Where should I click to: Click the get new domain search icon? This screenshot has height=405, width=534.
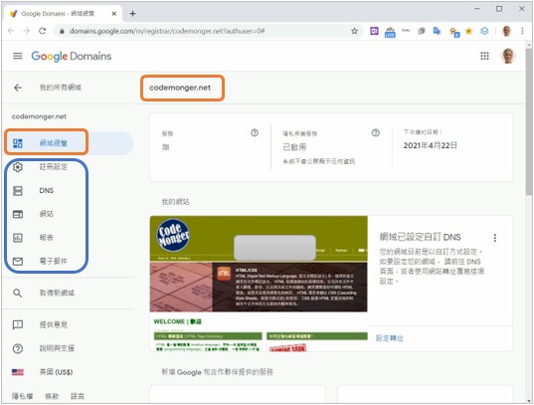click(18, 294)
